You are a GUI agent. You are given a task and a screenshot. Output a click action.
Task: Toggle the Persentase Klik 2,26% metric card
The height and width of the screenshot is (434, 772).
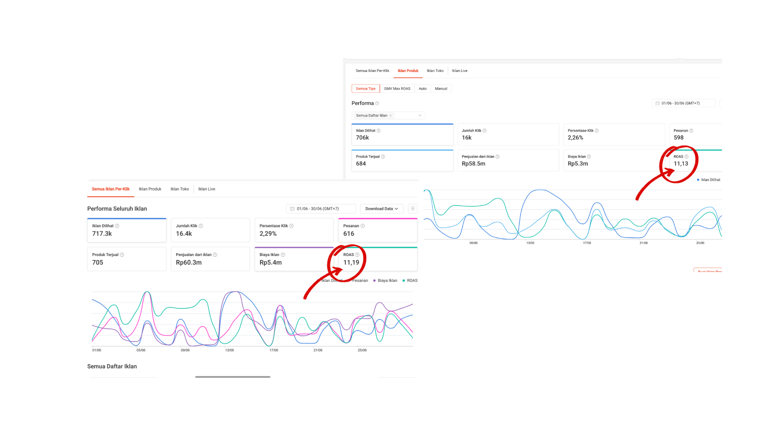[614, 135]
